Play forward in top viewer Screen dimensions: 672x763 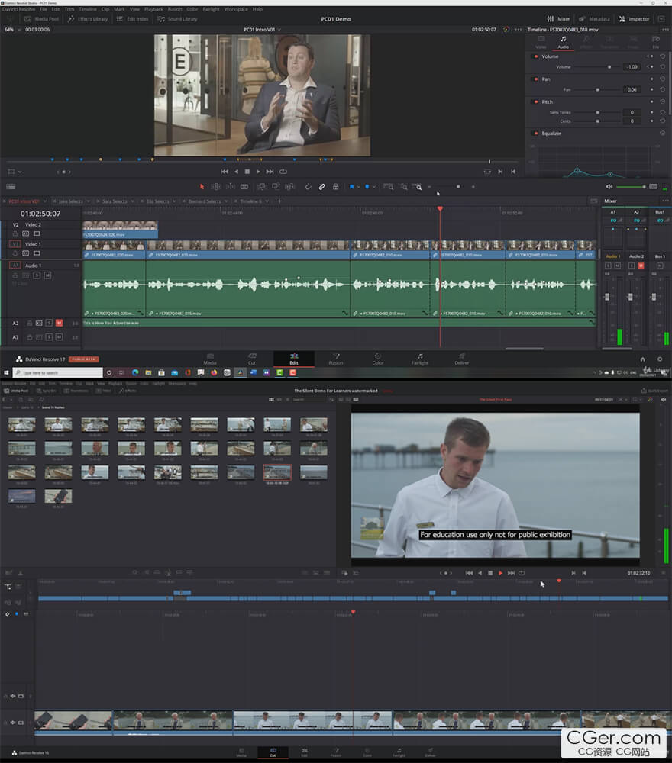tap(258, 172)
